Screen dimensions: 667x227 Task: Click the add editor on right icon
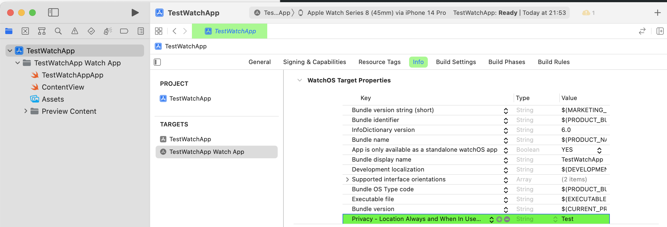[x=660, y=31]
